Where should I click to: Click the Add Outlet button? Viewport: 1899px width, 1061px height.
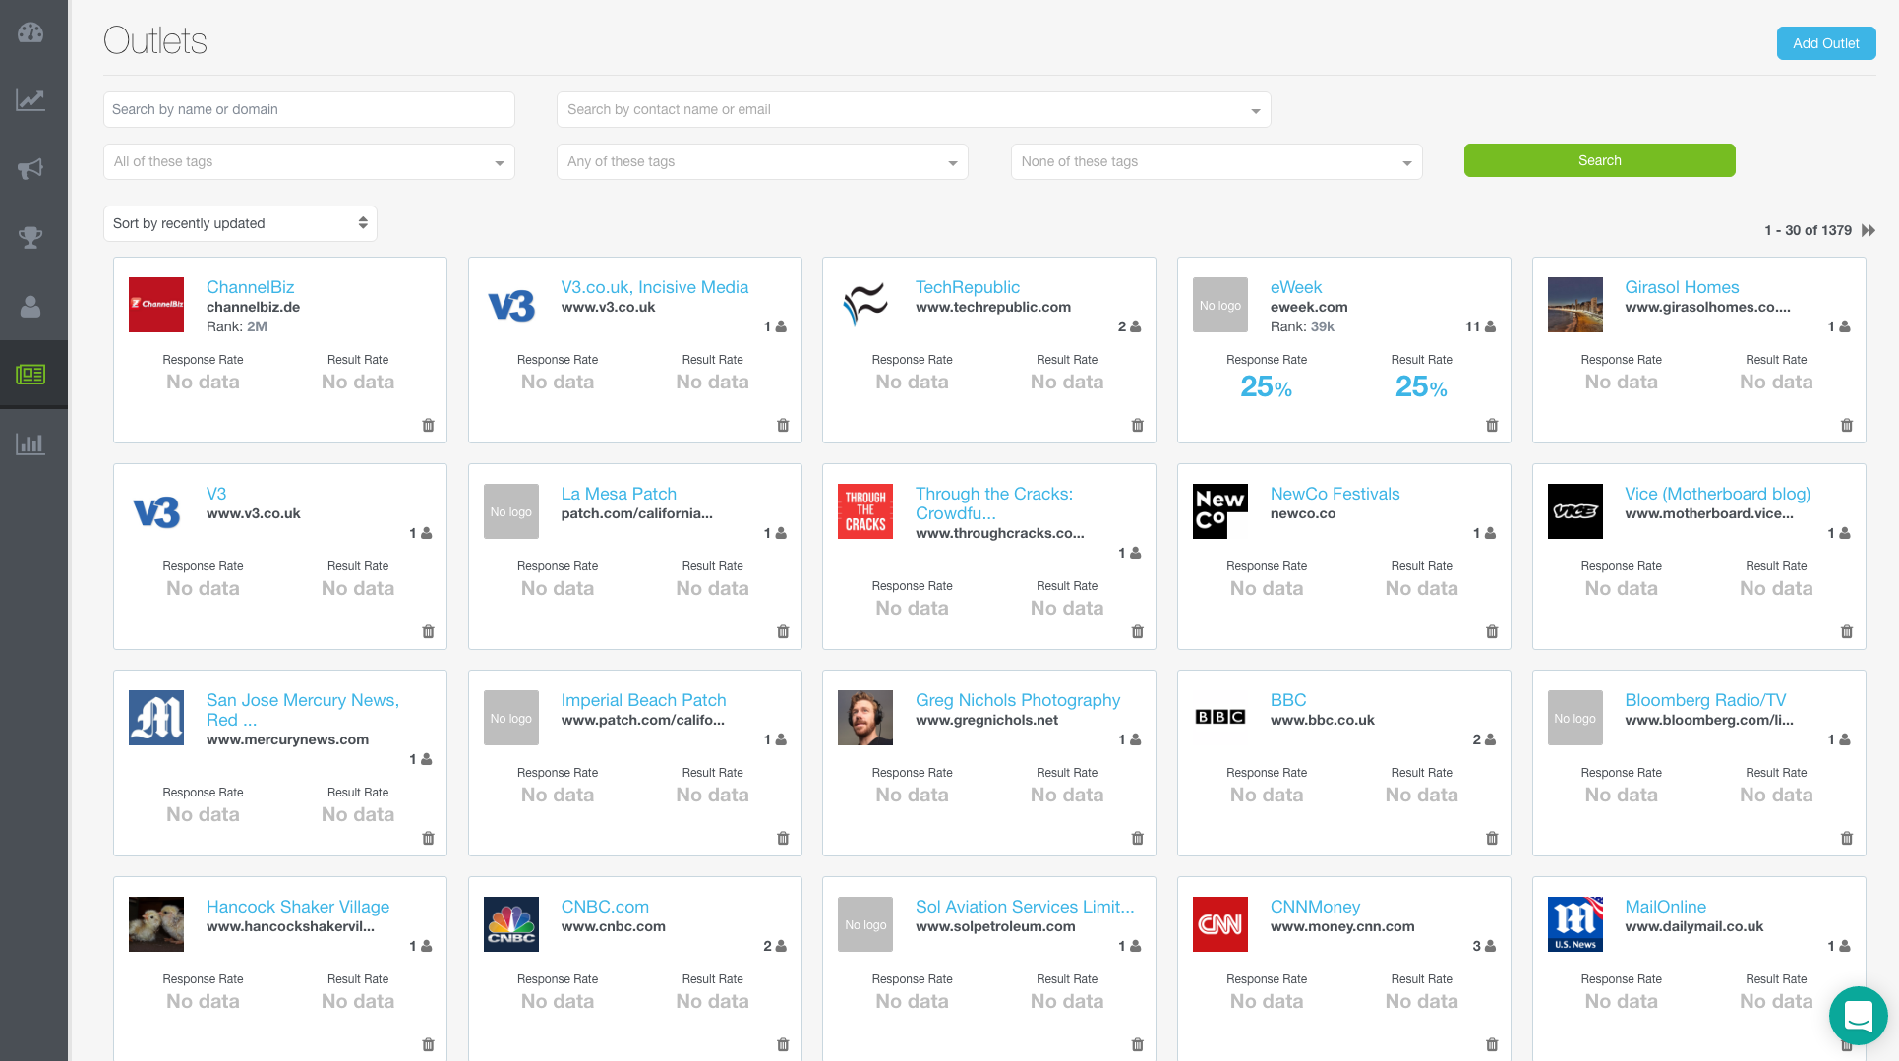click(x=1825, y=43)
